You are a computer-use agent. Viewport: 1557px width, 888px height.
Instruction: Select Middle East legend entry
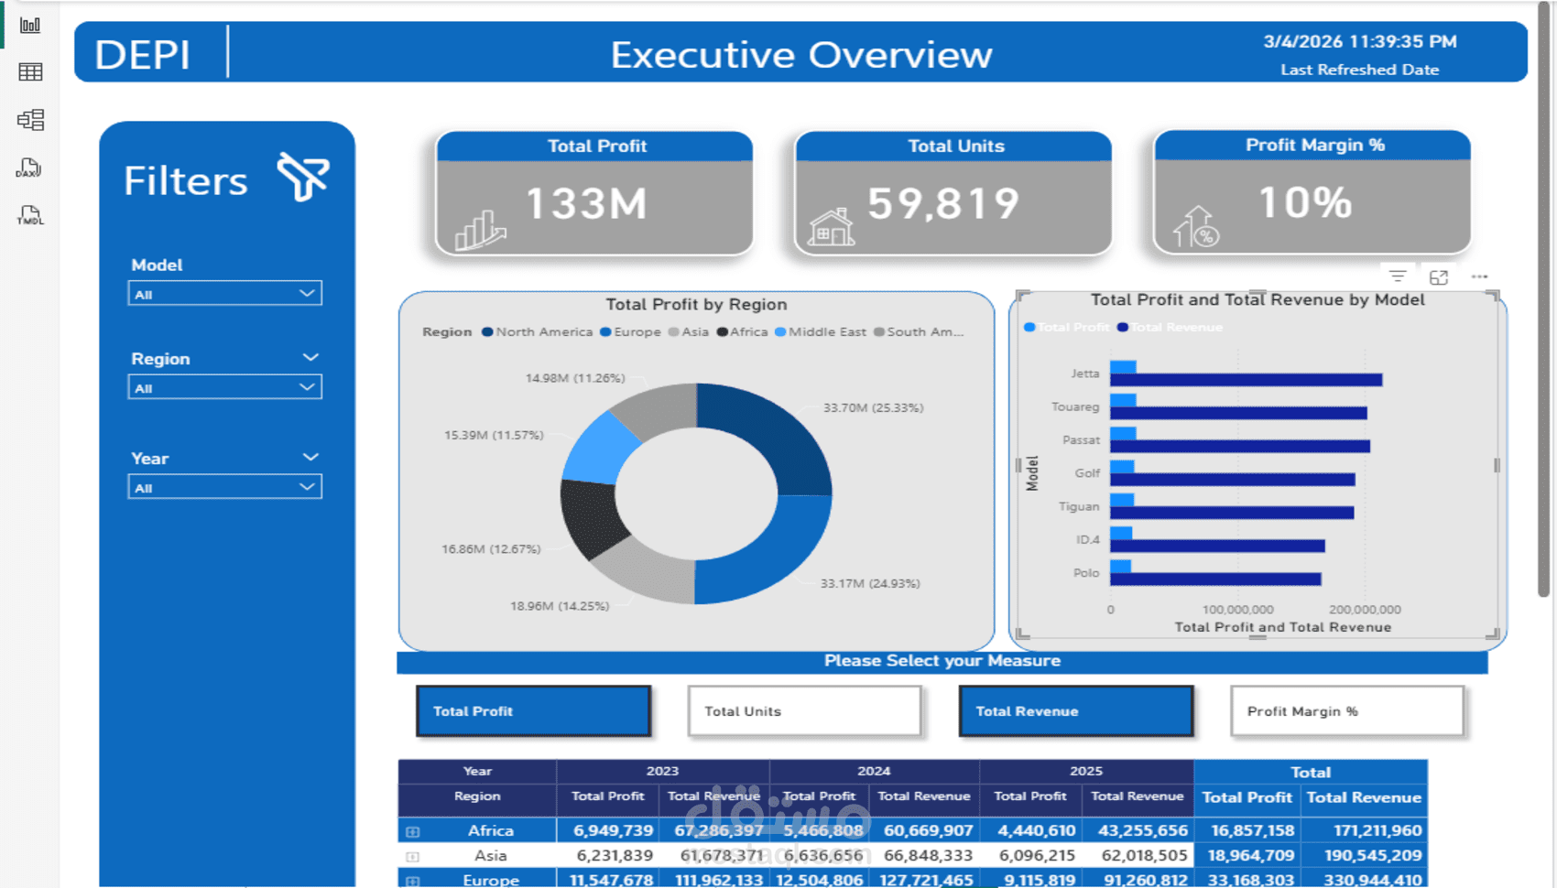click(x=821, y=332)
